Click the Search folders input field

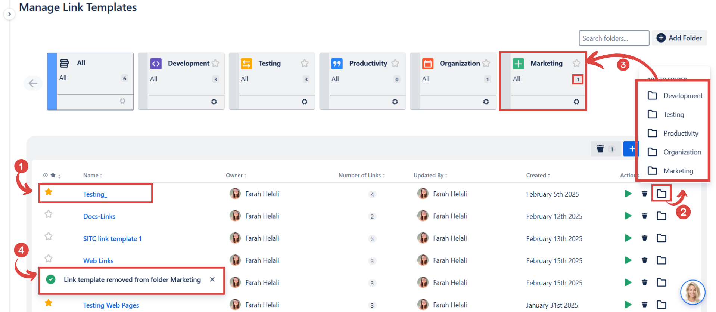pyautogui.click(x=614, y=38)
